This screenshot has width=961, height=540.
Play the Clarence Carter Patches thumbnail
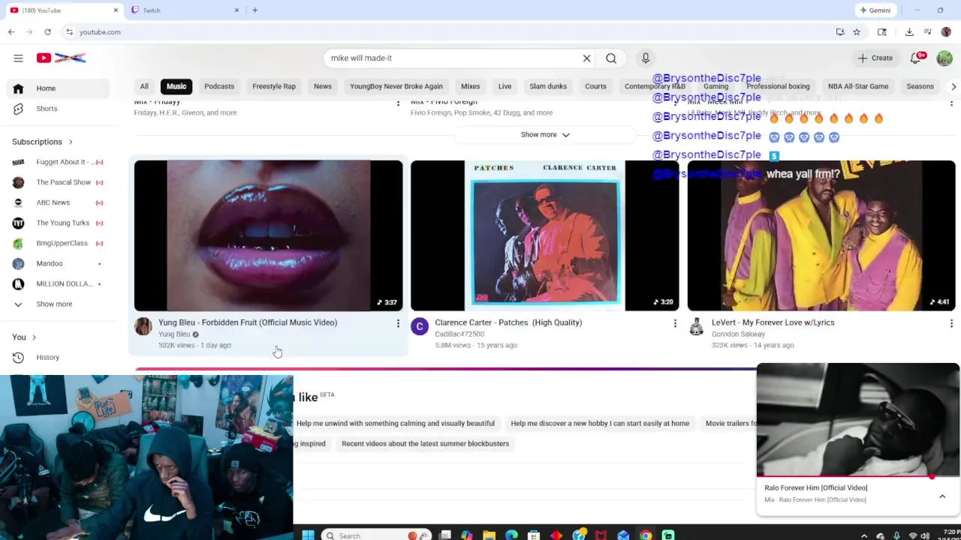pyautogui.click(x=544, y=235)
